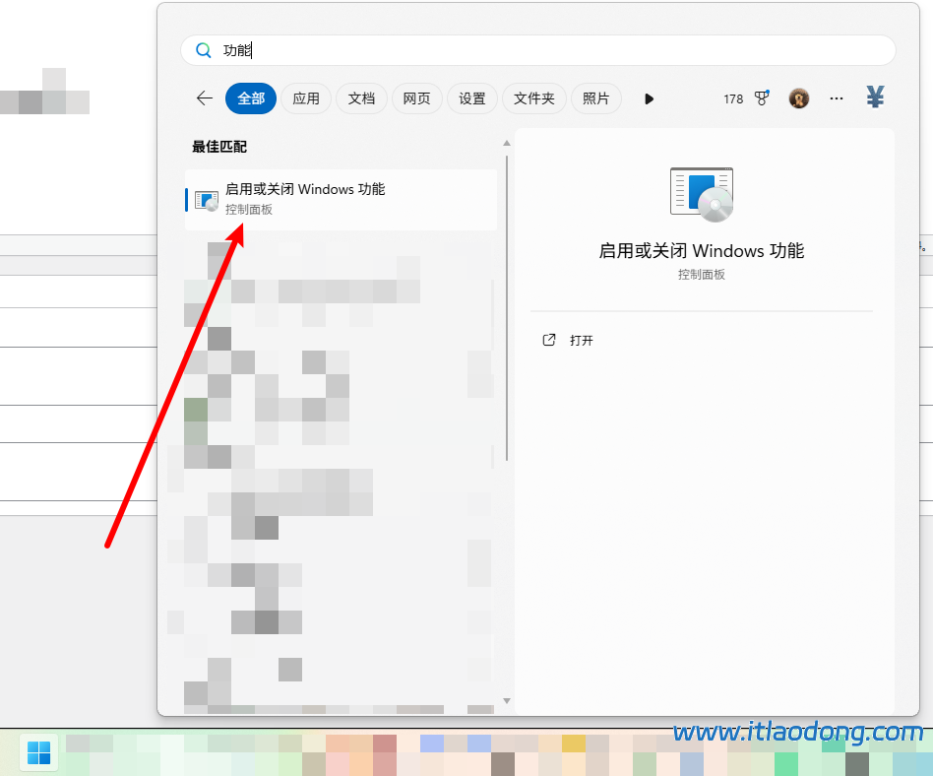Click 打开 to open Windows Features
Image resolution: width=933 pixels, height=776 pixels.
[x=580, y=340]
